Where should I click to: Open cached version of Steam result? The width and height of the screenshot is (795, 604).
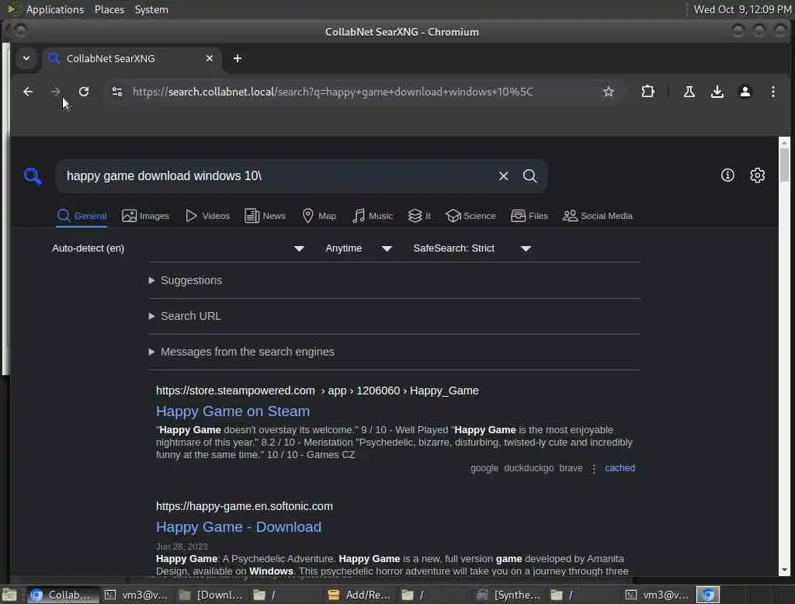tap(620, 468)
